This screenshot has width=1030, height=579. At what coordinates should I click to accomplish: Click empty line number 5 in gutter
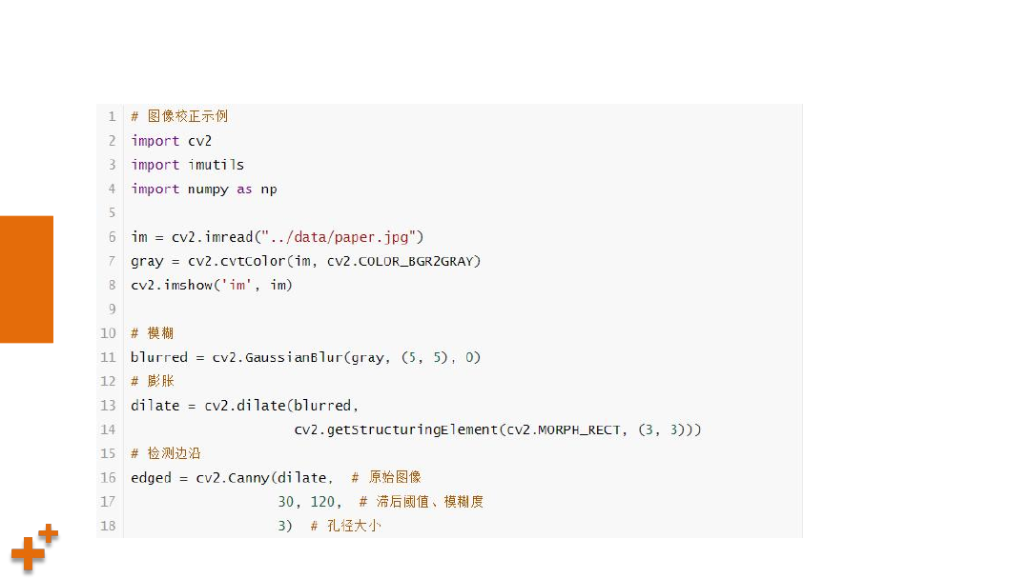[x=112, y=213]
